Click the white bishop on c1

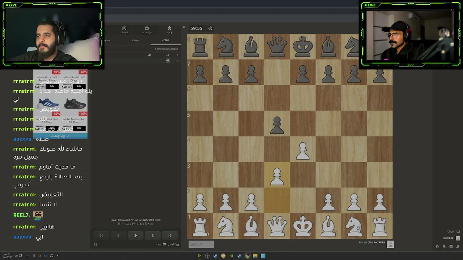251,226
